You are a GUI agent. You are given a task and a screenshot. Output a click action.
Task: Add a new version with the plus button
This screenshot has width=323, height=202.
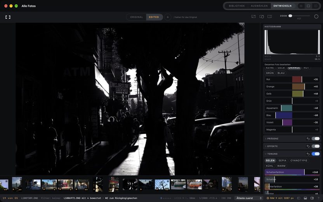pyautogui.click(x=168, y=17)
